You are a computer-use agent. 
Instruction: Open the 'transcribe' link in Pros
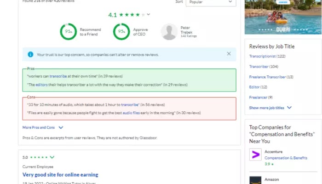tap(58, 76)
